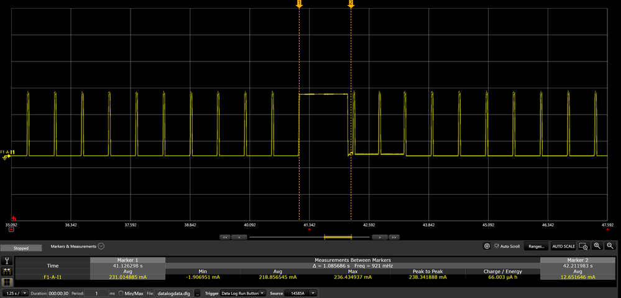Click the Peak to Peak column header

(427, 271)
